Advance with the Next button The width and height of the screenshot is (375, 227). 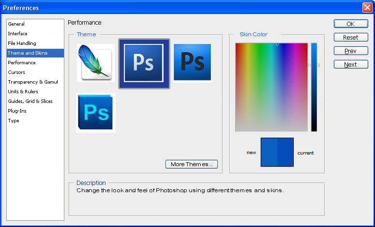coord(351,64)
